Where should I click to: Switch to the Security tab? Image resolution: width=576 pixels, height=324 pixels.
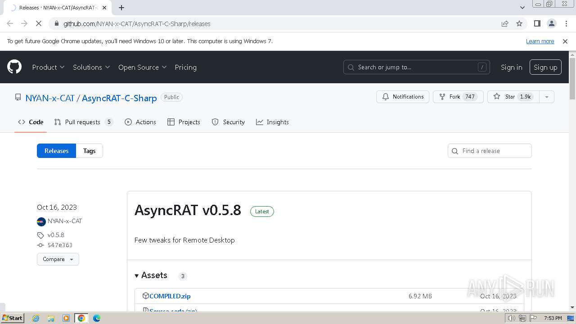[228, 122]
